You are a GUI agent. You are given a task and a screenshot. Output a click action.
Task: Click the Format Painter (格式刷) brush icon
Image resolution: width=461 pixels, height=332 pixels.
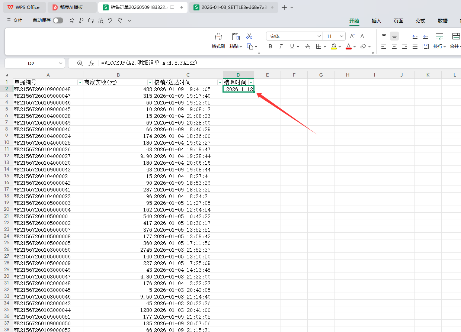[x=218, y=36]
